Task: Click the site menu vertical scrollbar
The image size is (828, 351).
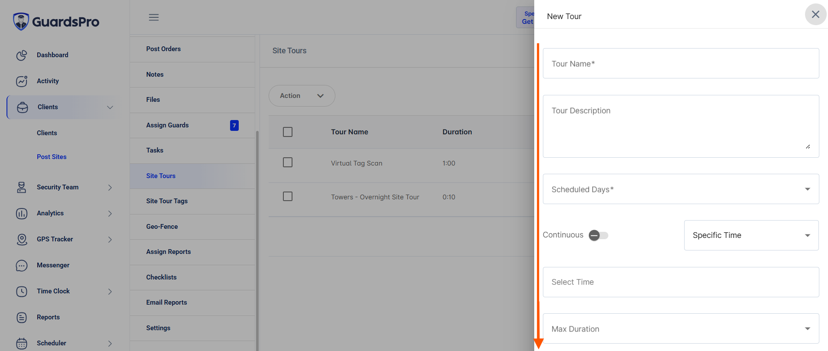Action: click(x=257, y=240)
